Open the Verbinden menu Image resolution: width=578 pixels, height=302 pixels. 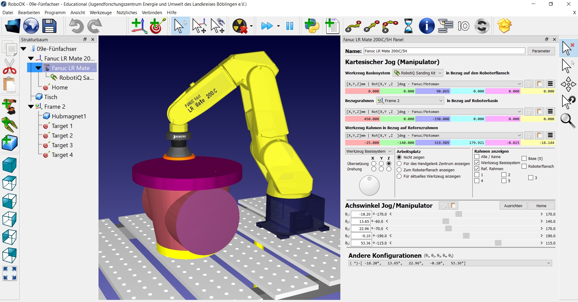point(152,12)
